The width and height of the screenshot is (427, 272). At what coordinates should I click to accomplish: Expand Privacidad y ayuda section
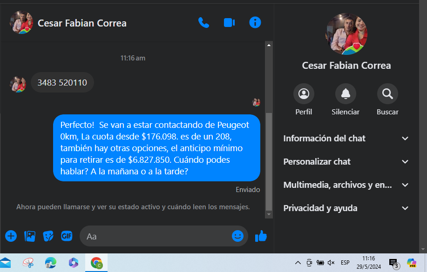(x=346, y=208)
